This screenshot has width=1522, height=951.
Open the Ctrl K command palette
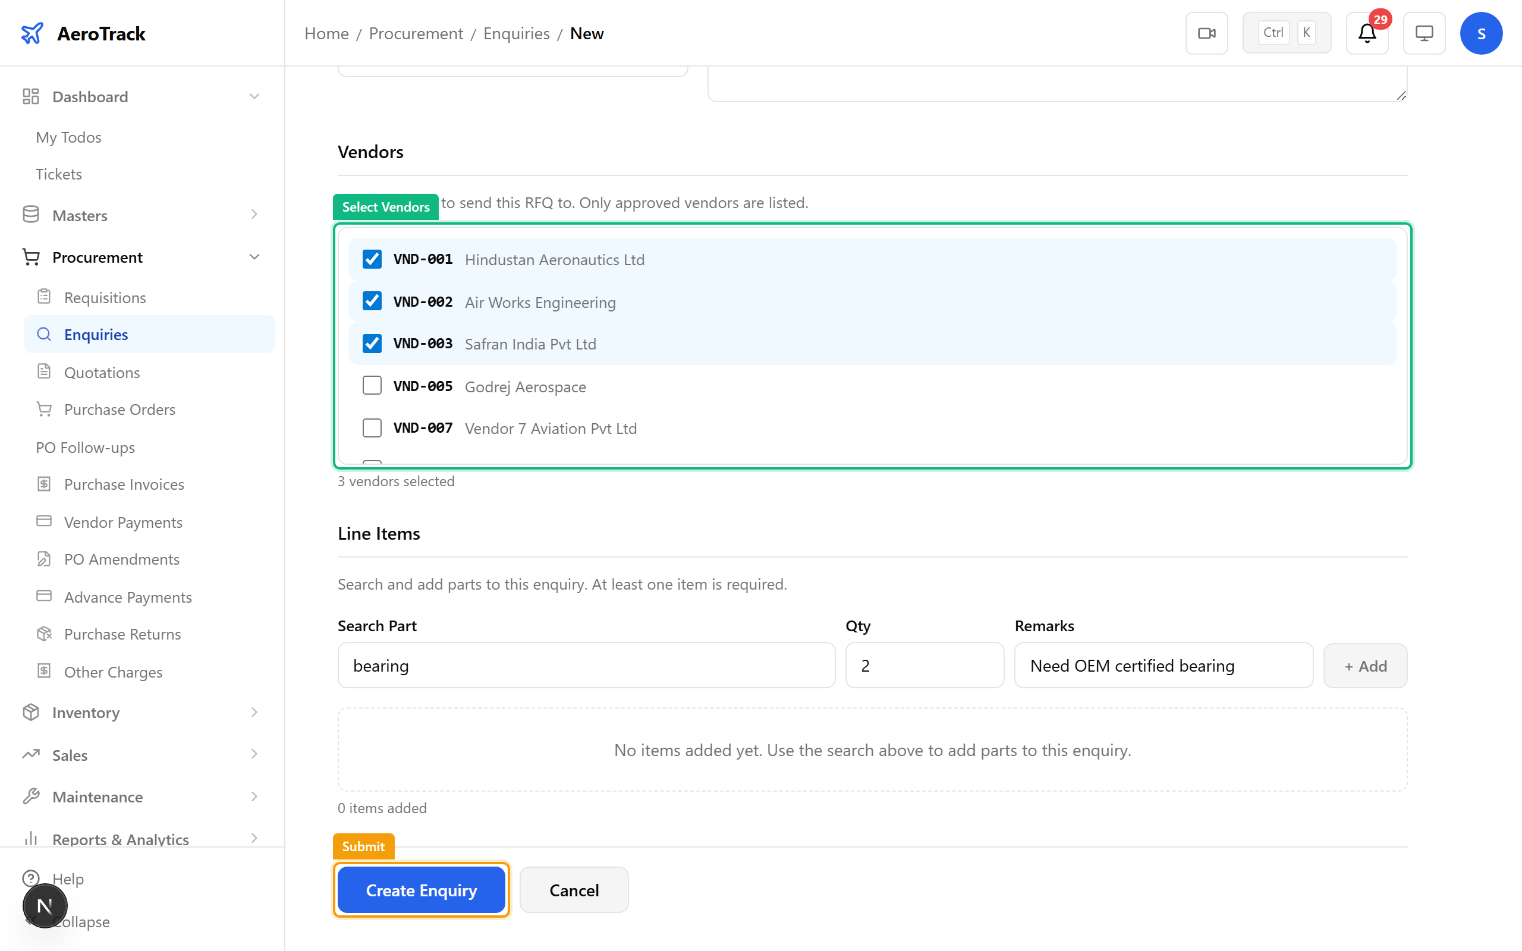(1286, 32)
